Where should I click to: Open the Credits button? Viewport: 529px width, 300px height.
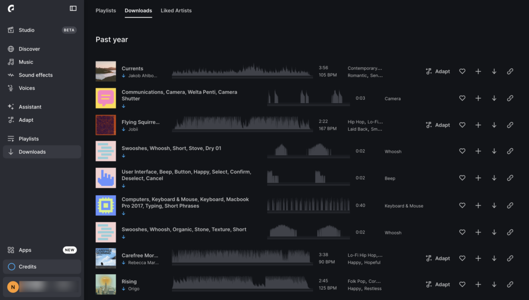pos(42,266)
